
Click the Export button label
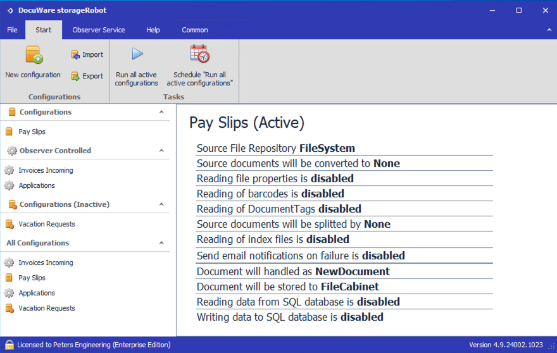92,76
